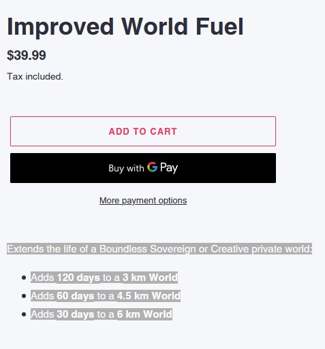Open the More payment options link

click(143, 201)
